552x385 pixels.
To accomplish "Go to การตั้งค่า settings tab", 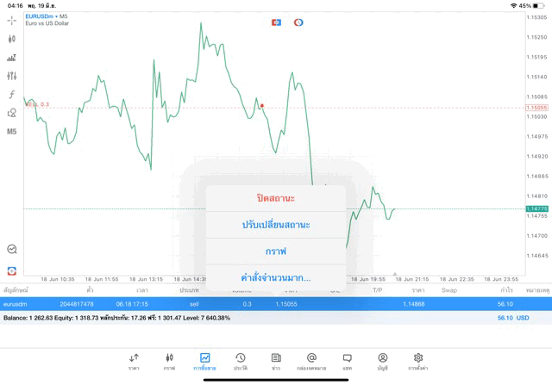I will [x=418, y=362].
